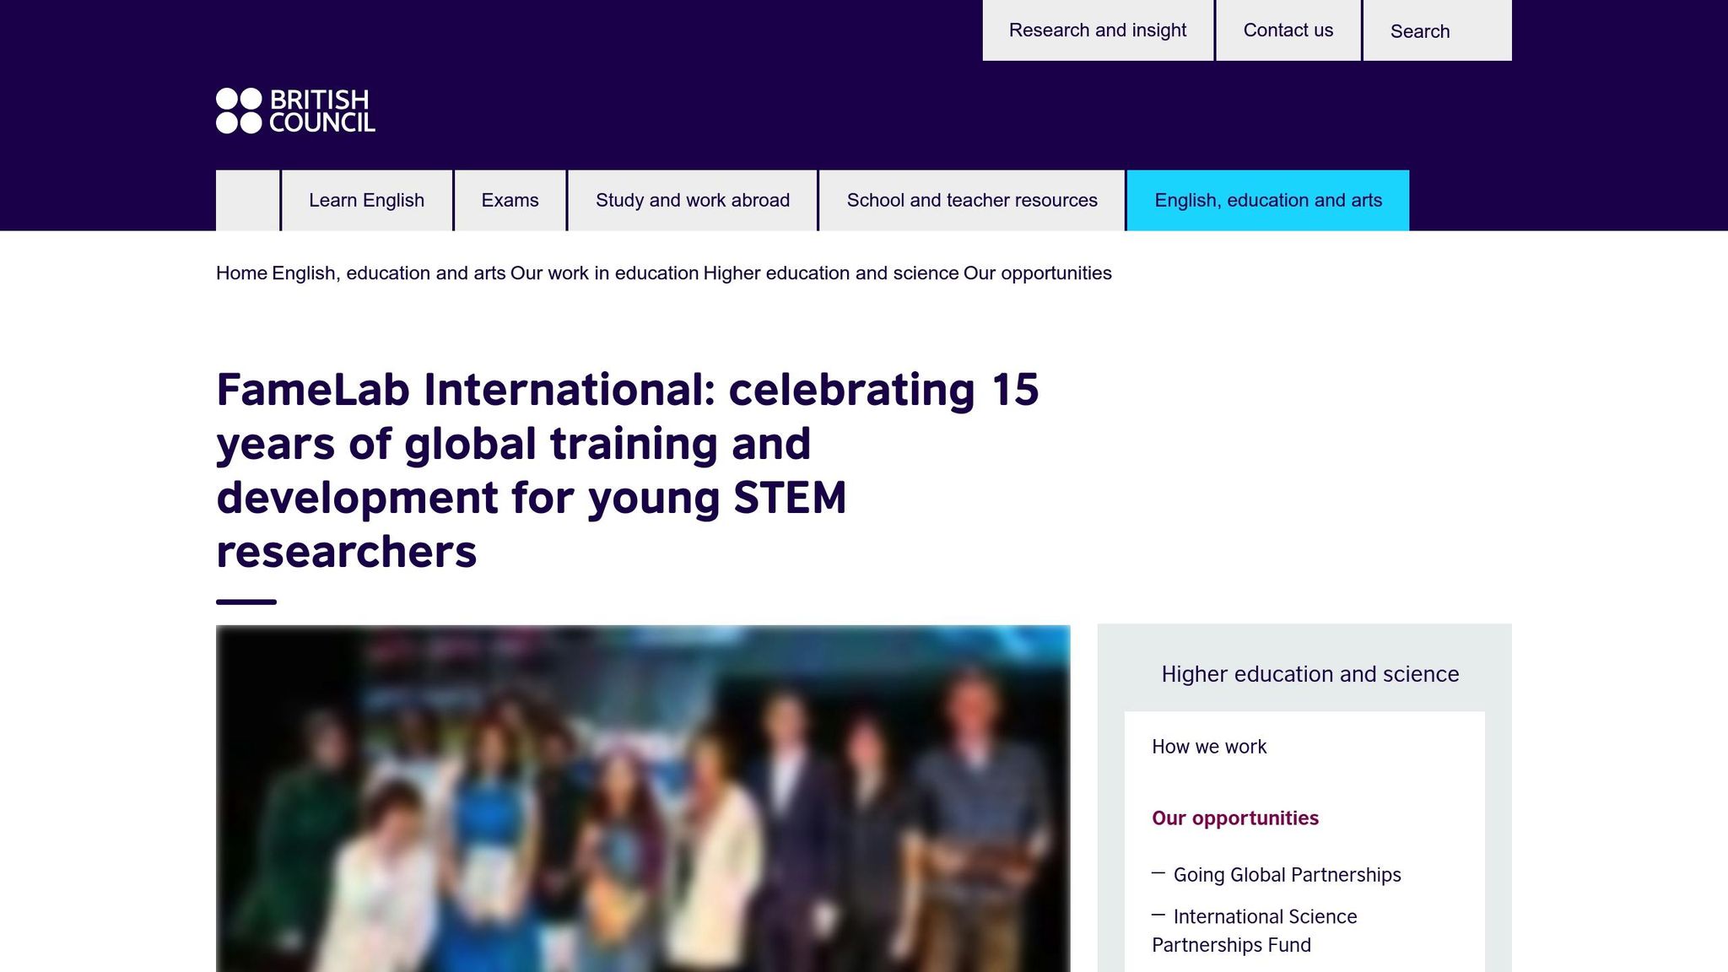
Task: Open the FameLab group photo
Action: coord(643,798)
